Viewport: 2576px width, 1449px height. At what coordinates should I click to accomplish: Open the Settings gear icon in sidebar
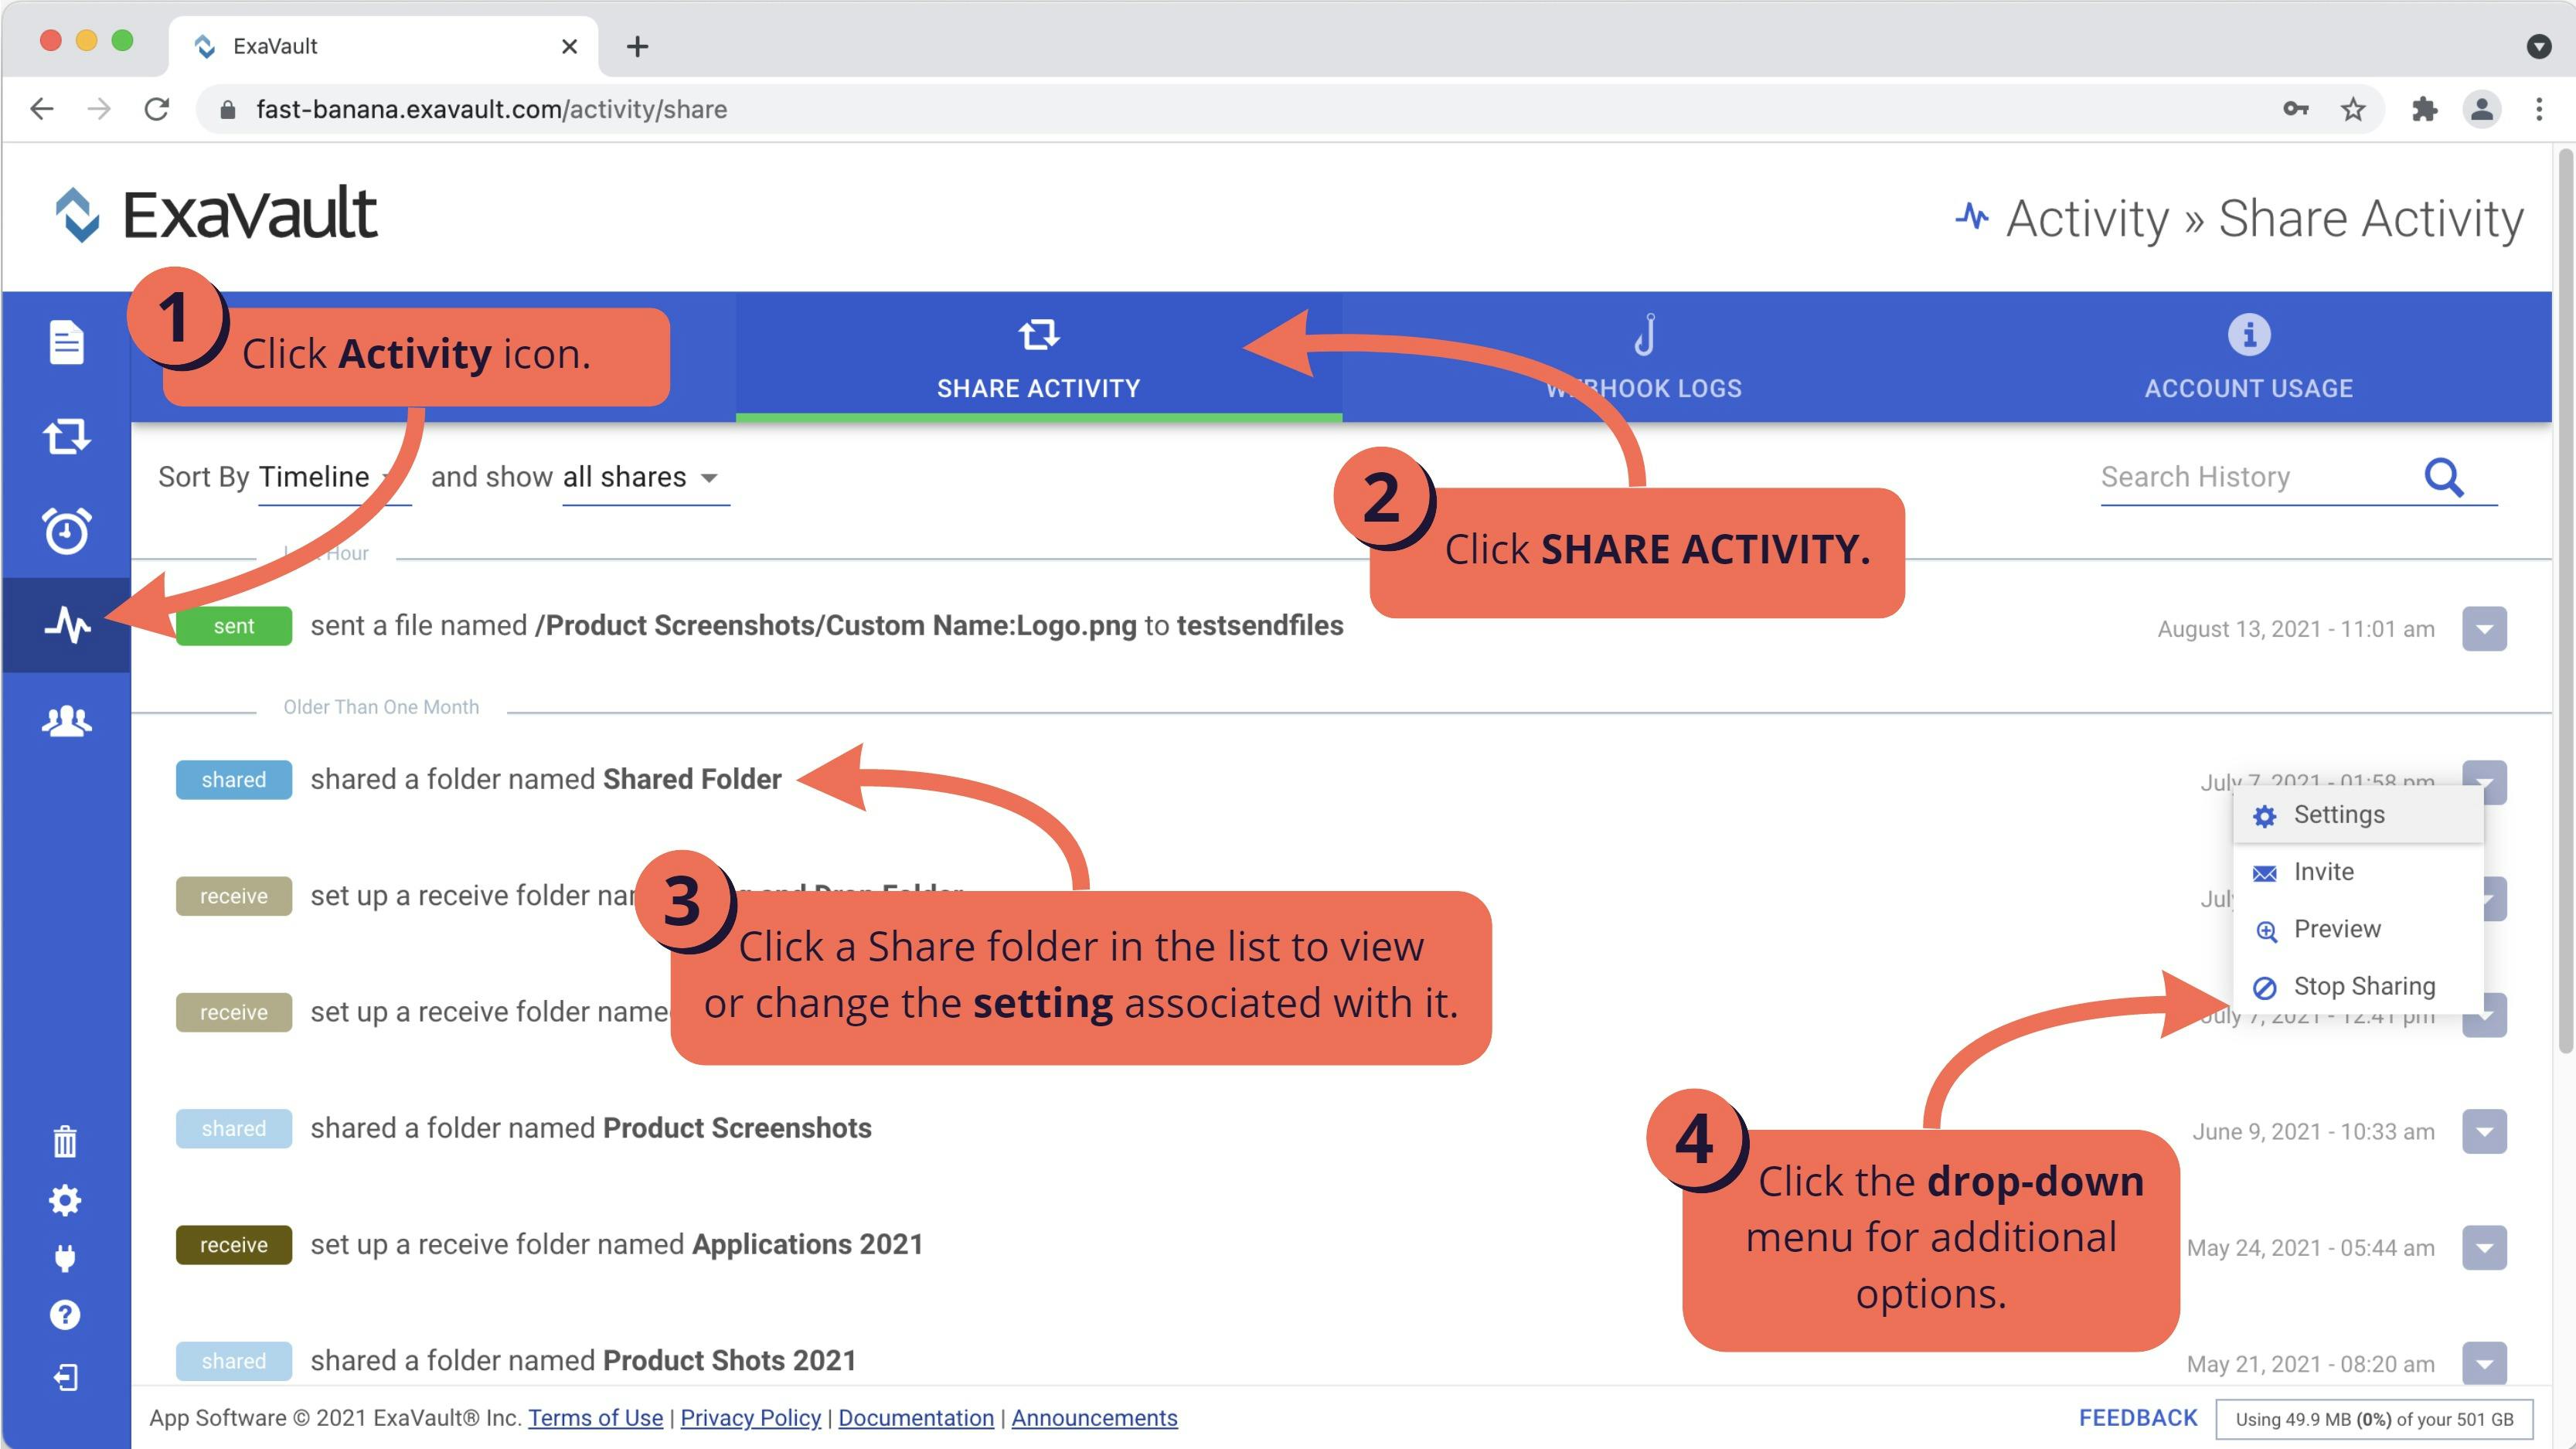65,1200
